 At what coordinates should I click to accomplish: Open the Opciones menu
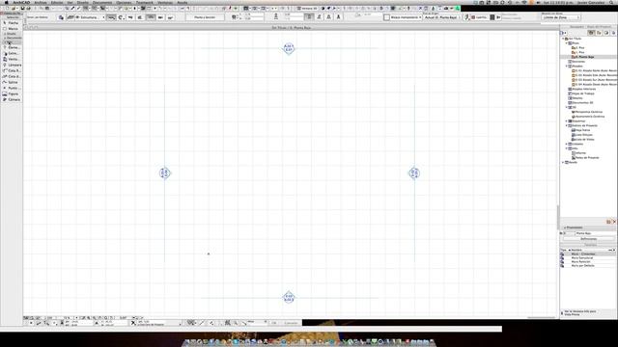(124, 2)
